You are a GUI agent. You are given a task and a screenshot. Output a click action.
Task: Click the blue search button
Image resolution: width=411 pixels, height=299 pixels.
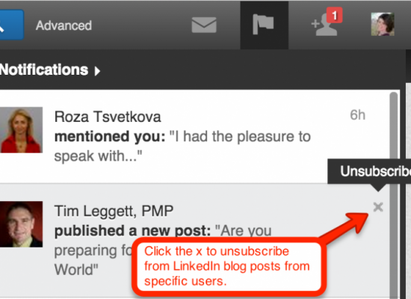click(x=11, y=25)
